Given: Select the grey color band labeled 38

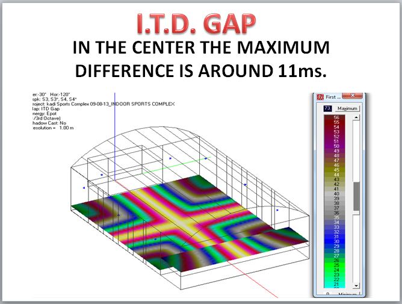Looking at the screenshot, I should (x=335, y=203).
